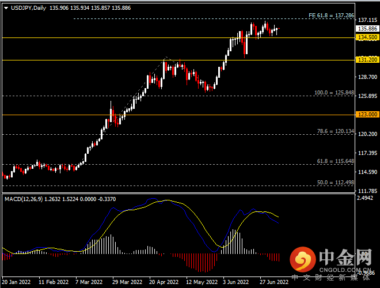The height and width of the screenshot is (288, 380).
Task: Click the current price tag 135.886
Action: pos(367,29)
